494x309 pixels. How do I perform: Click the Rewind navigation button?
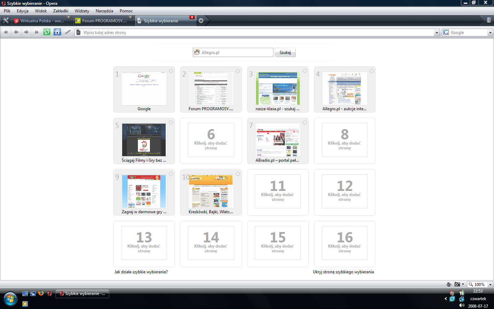6,32
